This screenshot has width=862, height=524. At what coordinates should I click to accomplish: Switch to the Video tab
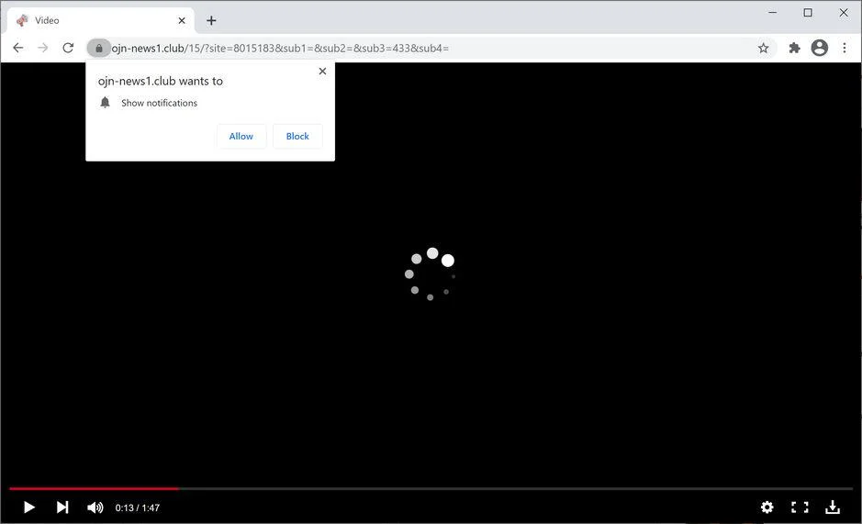coord(101,21)
